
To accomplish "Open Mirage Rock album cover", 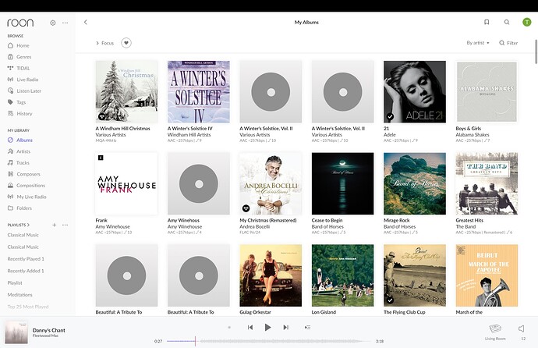I will point(415,183).
